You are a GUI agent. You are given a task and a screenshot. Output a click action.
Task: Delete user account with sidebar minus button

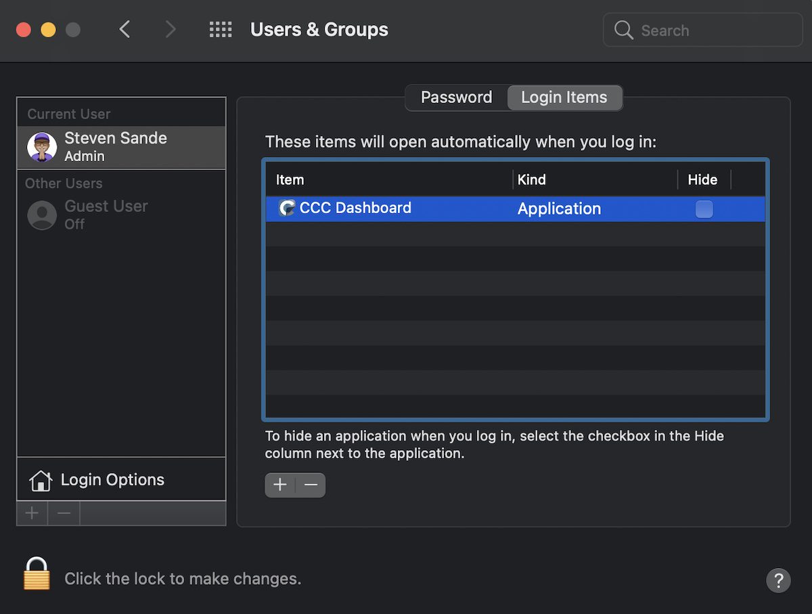tap(64, 513)
